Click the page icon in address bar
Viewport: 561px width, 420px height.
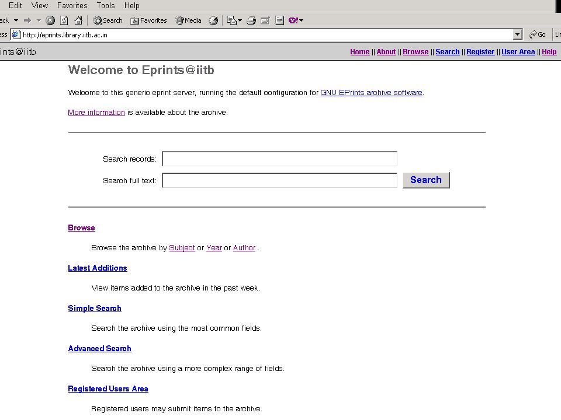tap(16, 34)
